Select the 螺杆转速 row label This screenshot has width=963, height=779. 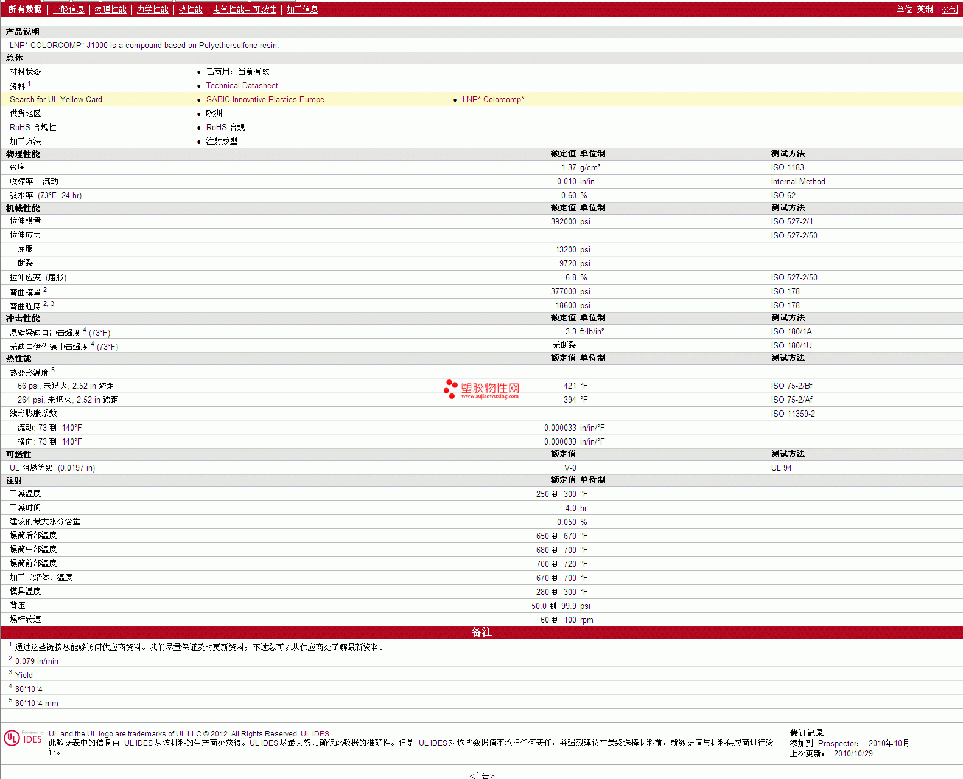pos(25,620)
